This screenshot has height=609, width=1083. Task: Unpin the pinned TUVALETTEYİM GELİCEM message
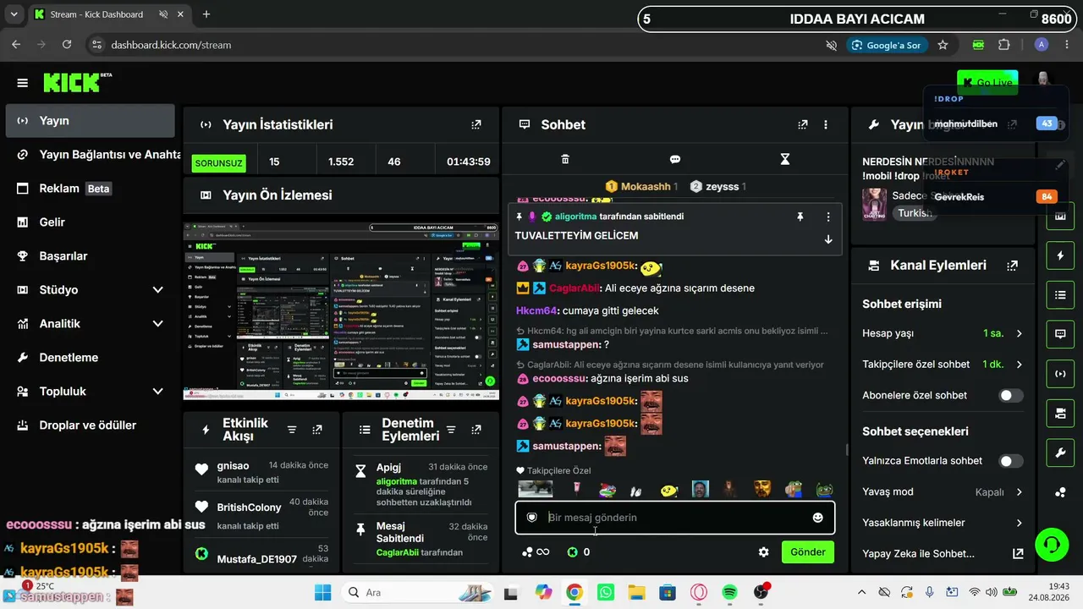[x=800, y=217]
